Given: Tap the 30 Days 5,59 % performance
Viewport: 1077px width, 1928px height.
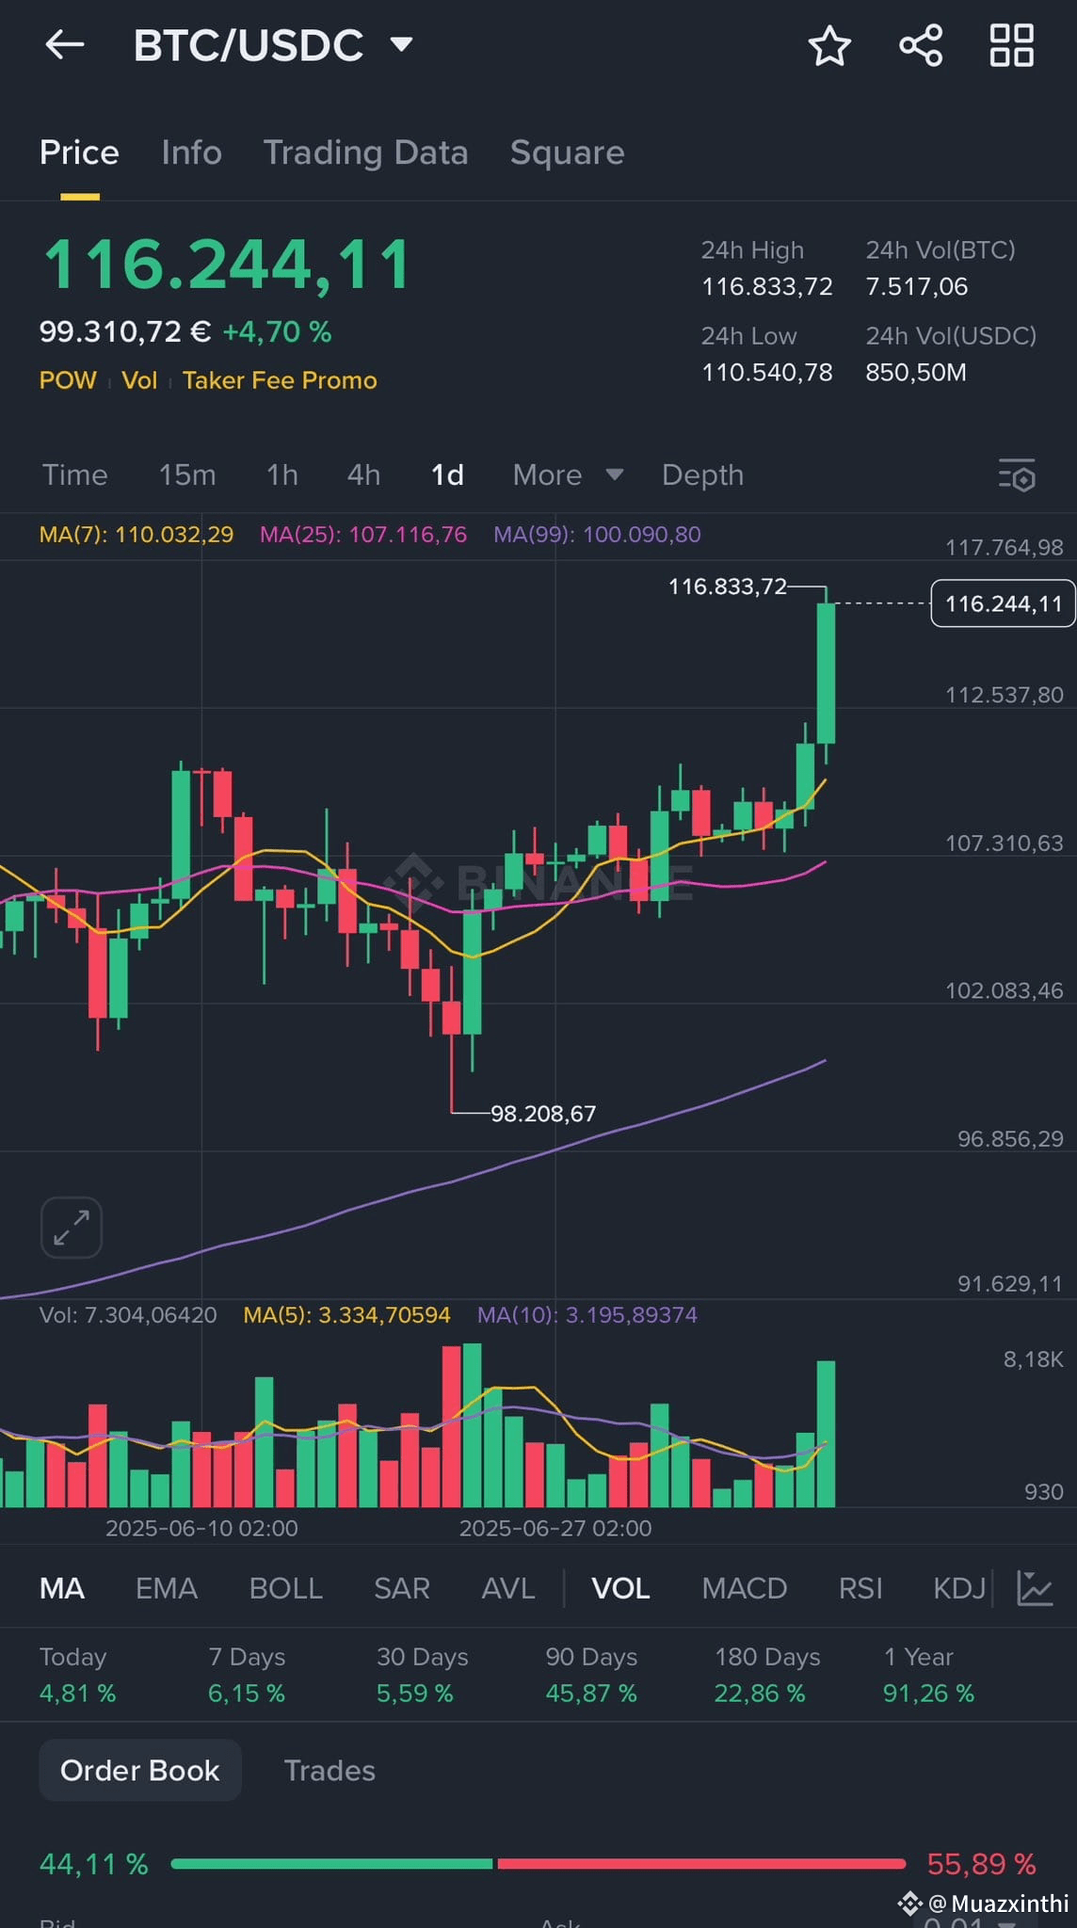Looking at the screenshot, I should point(423,1675).
